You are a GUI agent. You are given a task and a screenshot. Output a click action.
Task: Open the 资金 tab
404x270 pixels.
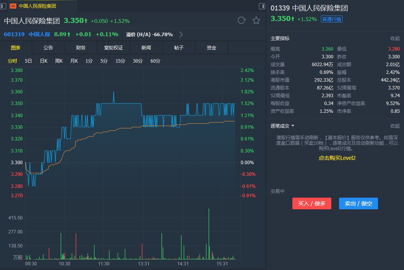coord(212,48)
